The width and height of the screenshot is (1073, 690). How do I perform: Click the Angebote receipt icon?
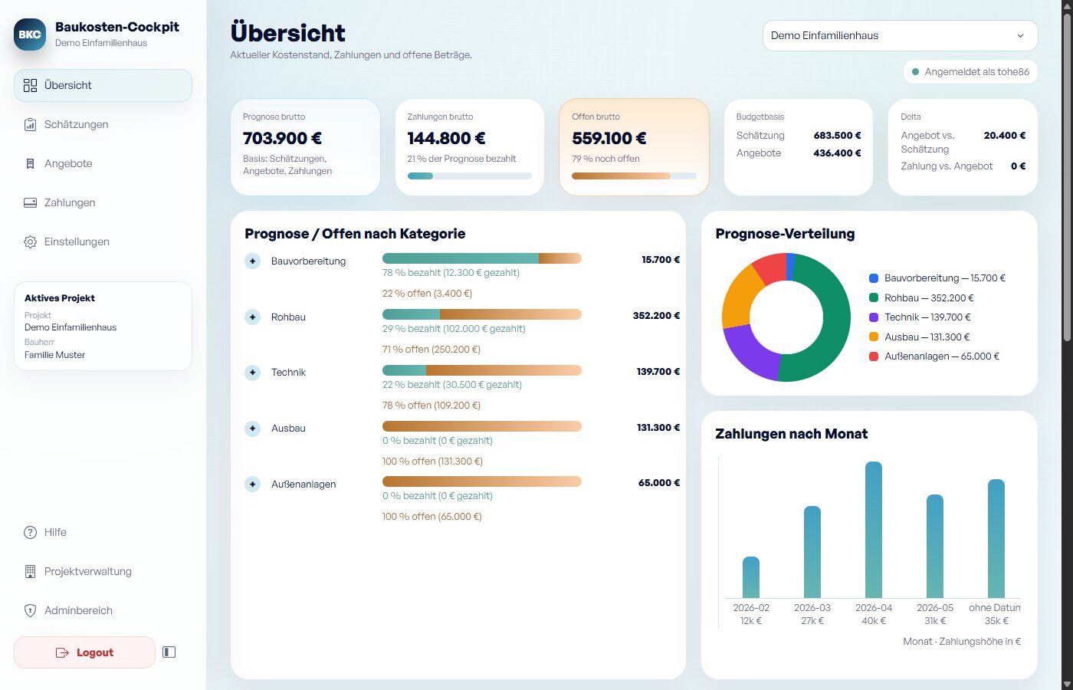(30, 163)
